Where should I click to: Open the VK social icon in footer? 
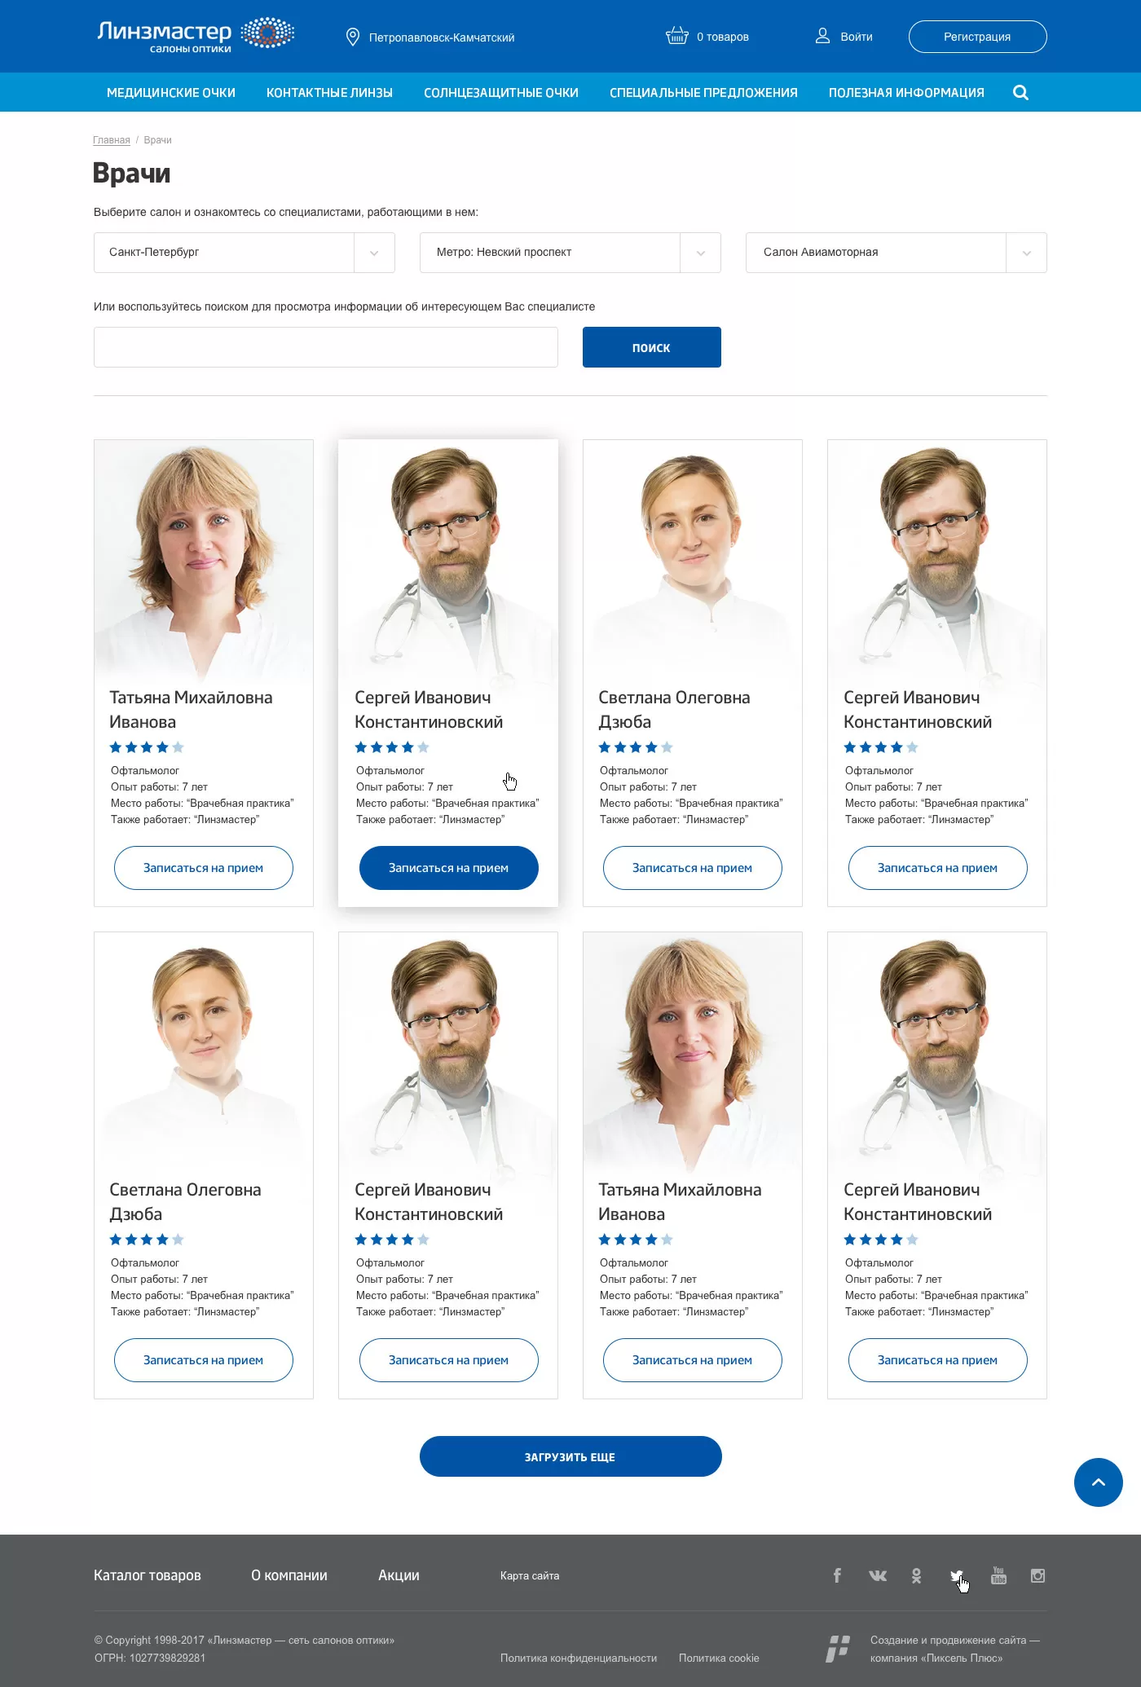878,1575
